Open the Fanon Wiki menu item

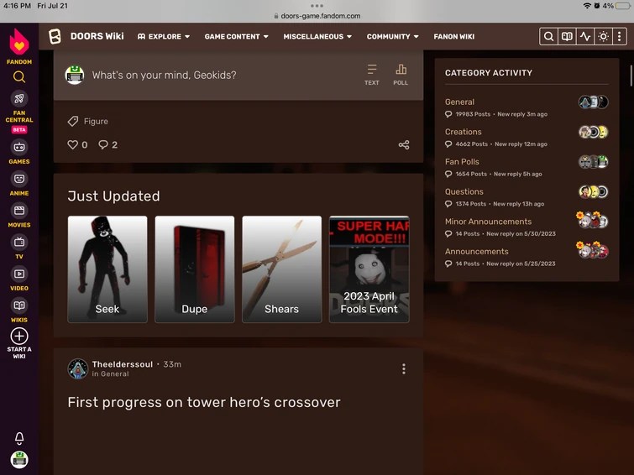pos(454,36)
